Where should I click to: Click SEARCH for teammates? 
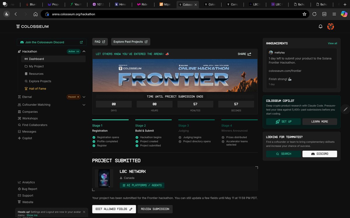(x=283, y=154)
